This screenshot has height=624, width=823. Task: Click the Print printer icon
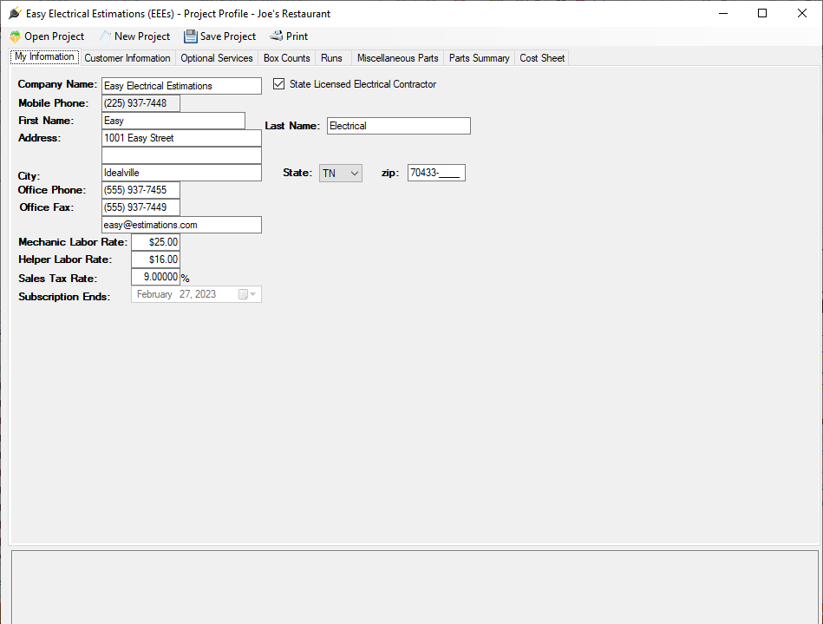[x=277, y=36]
